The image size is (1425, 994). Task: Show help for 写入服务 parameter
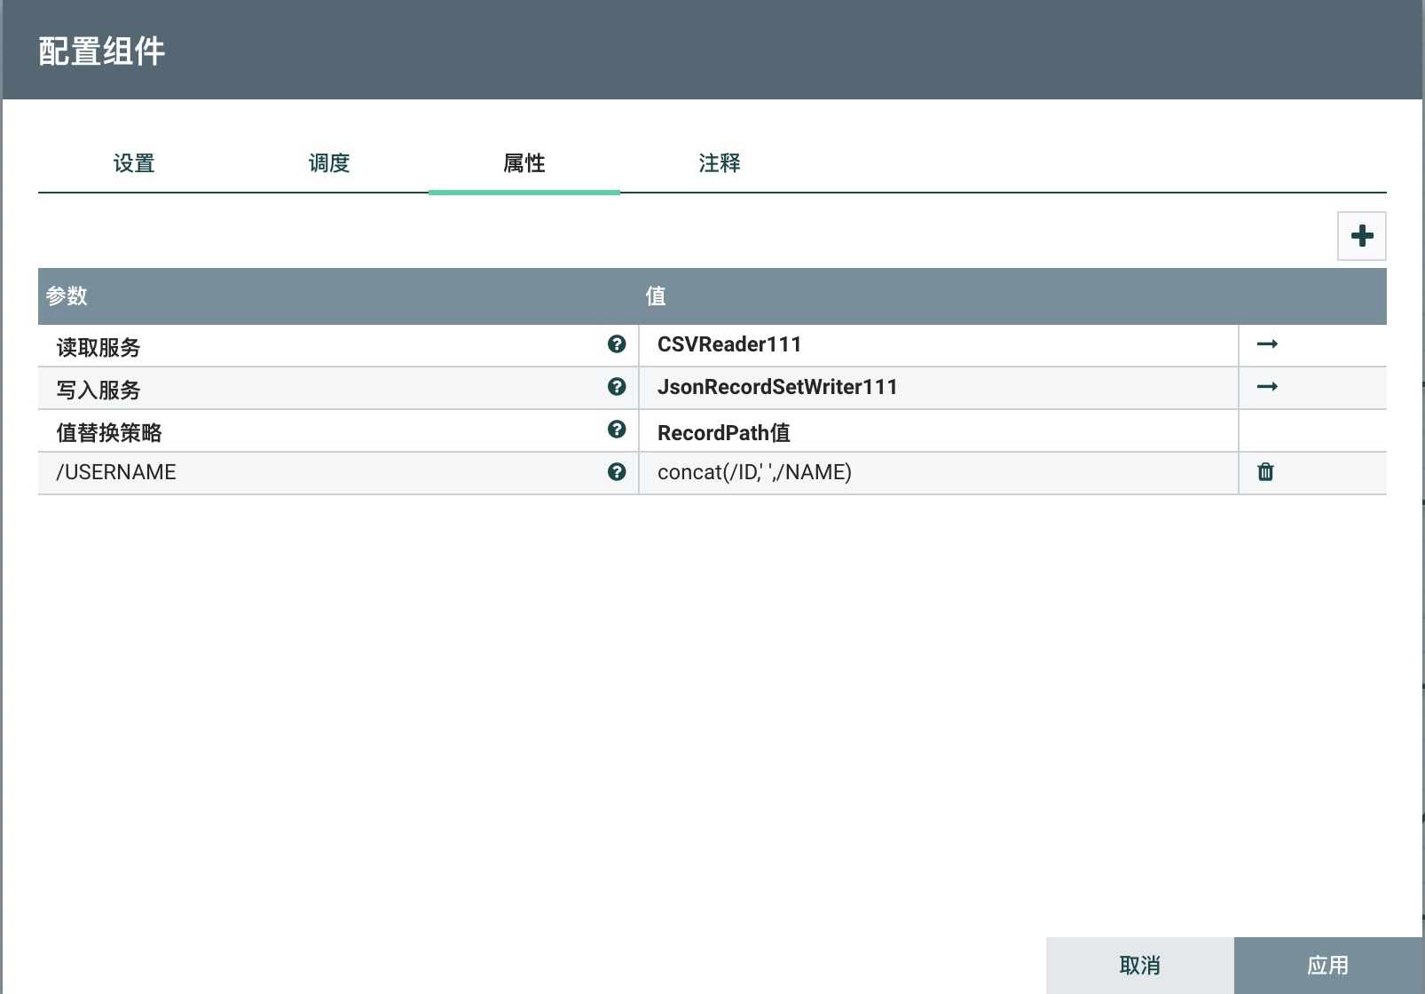[617, 387]
